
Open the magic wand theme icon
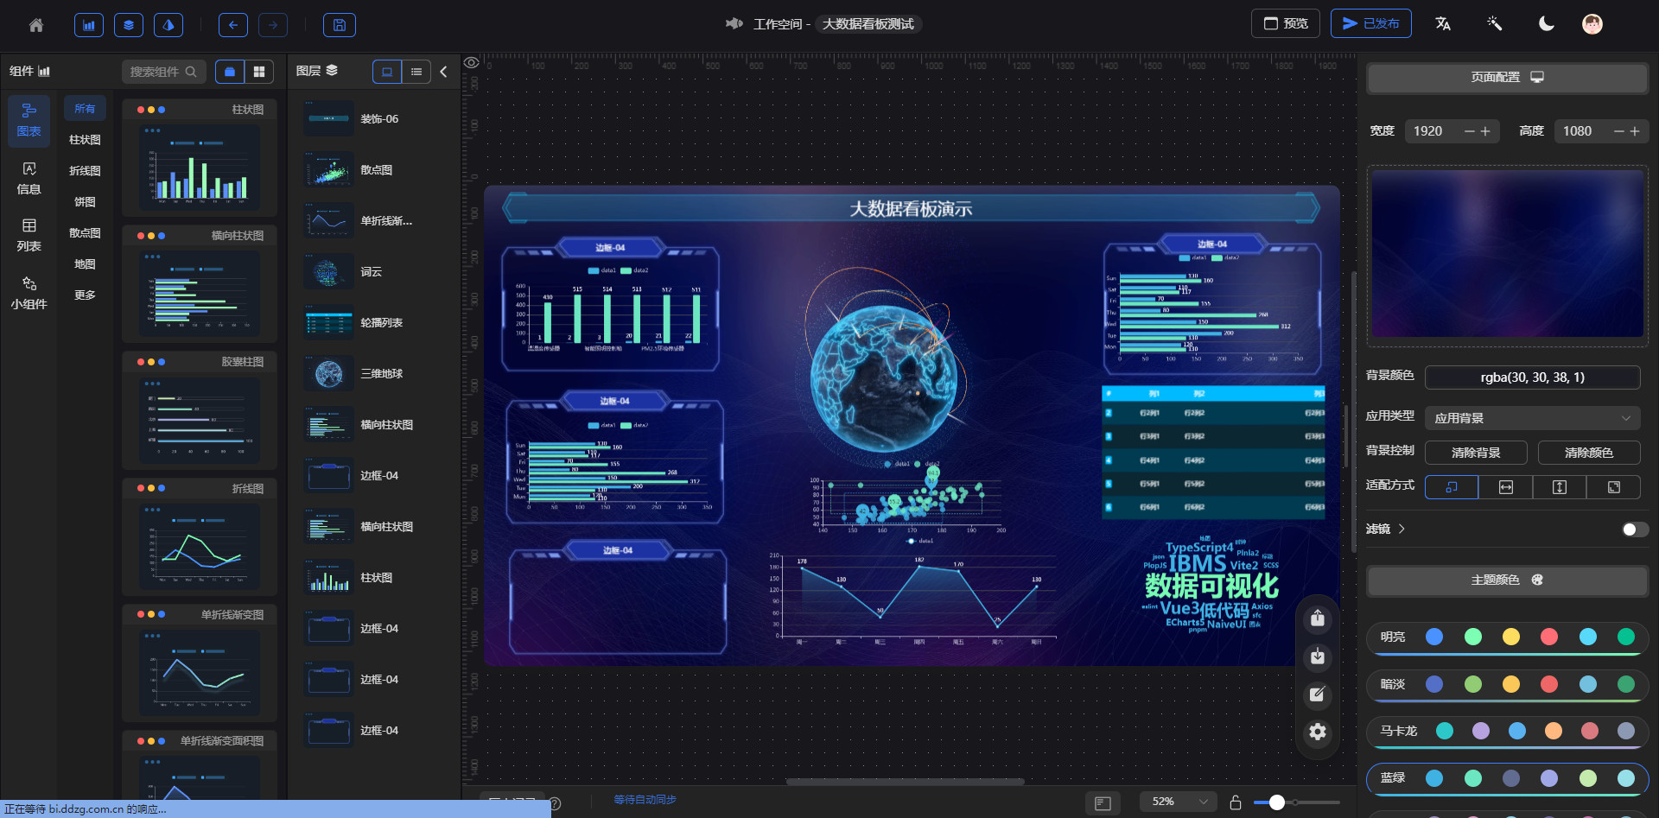1494,24
